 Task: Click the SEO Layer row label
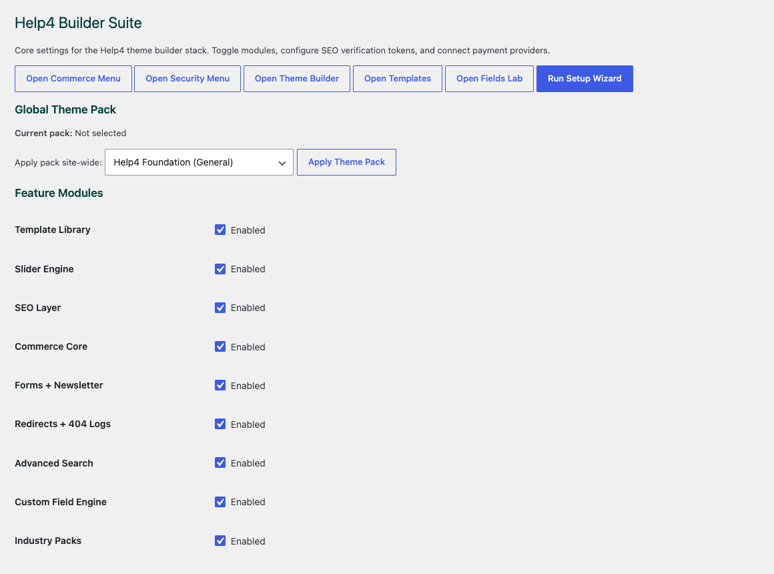(x=37, y=308)
